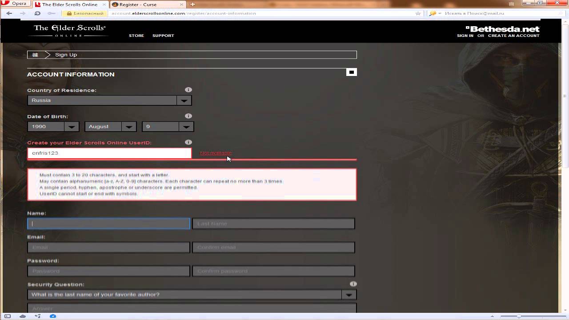Screen dimensions: 569x320
Task: Click info icon for UserID
Action: pos(188,142)
